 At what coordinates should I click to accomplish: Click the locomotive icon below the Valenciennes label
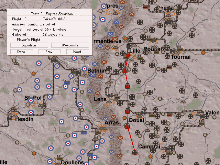(202, 117)
